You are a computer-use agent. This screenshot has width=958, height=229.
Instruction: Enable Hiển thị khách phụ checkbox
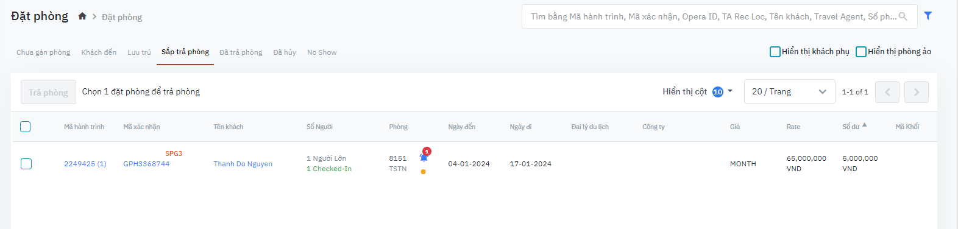tap(775, 52)
